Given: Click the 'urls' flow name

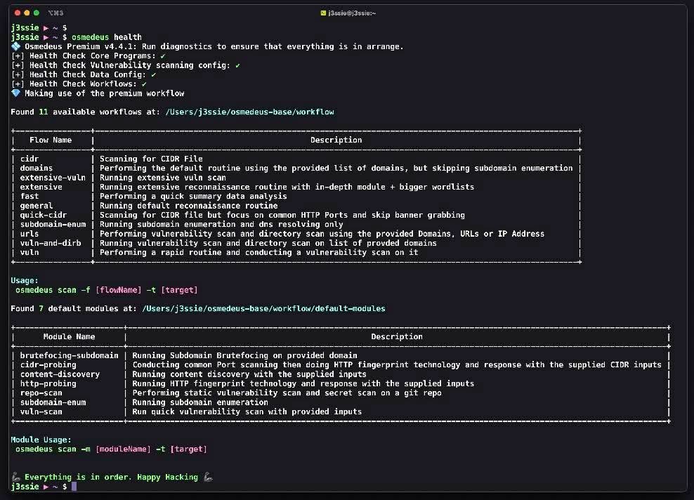Looking at the screenshot, I should pos(30,234).
